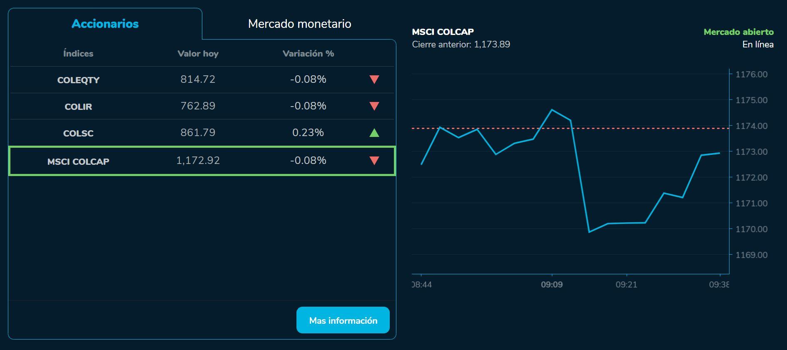Click the Cierre anterior value label
Screen dimensions: 787x350
click(x=461, y=44)
